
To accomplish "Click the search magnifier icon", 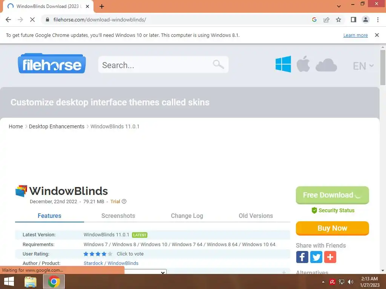I will [x=218, y=65].
